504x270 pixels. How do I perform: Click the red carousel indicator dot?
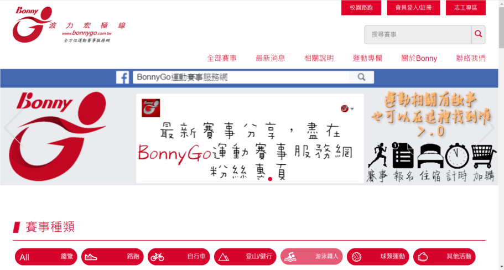point(270,179)
